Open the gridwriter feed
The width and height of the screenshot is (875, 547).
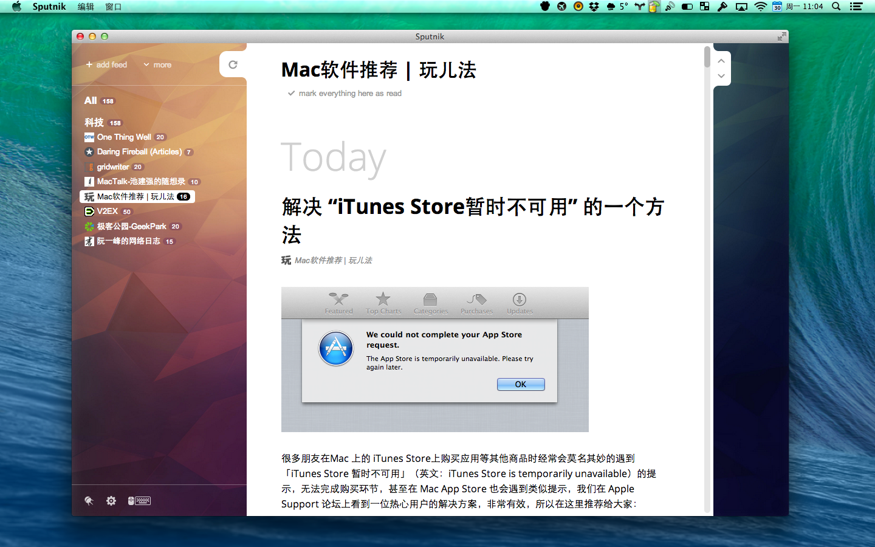[x=114, y=167]
